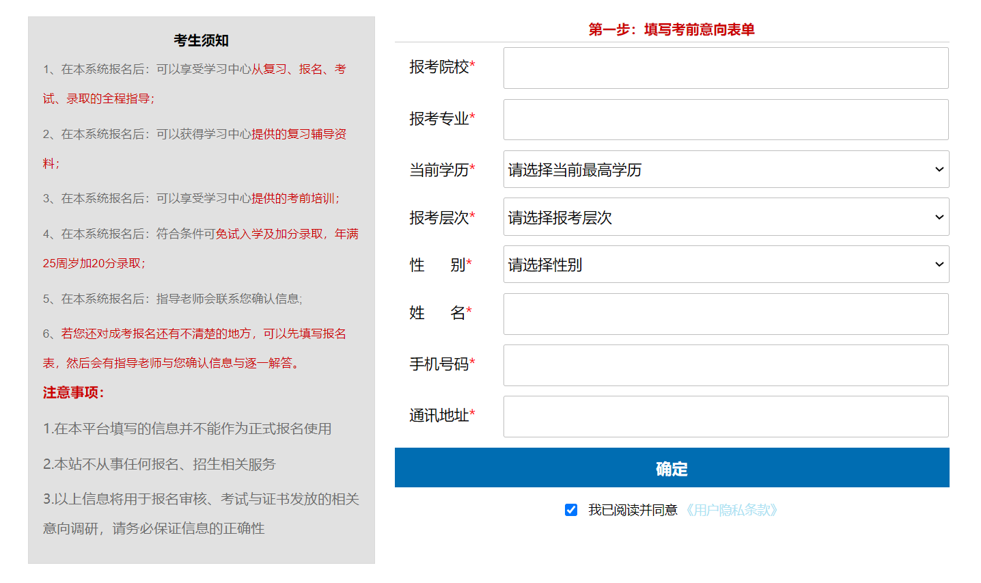
Task: Expand the 报考层次 dropdown
Action: [726, 217]
